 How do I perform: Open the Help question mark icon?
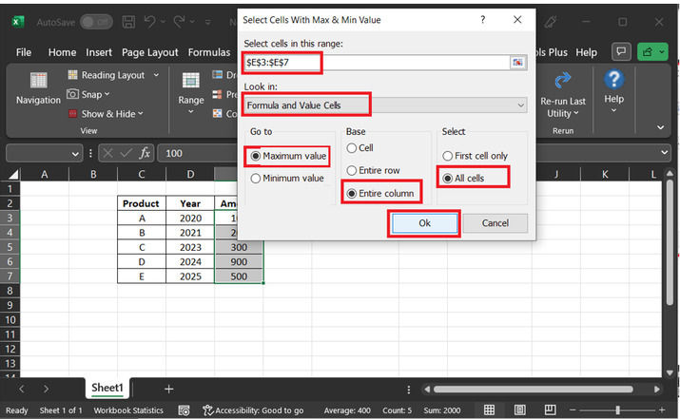(x=613, y=79)
